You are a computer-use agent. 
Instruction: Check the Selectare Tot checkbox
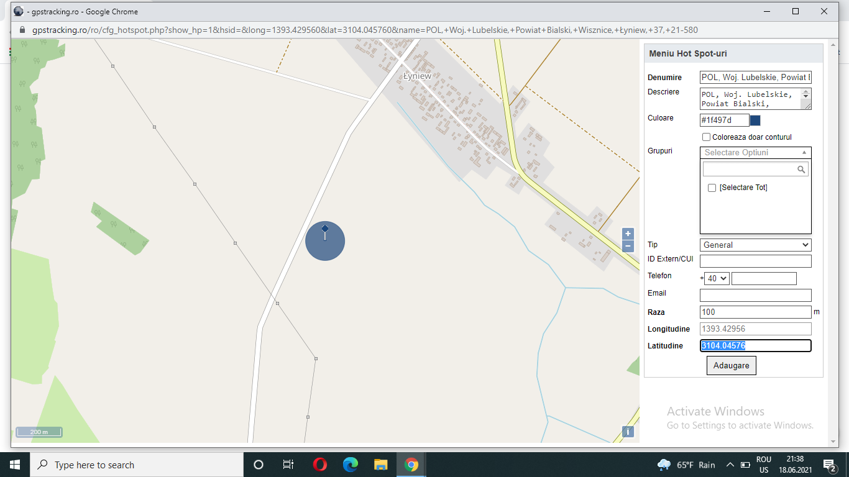point(712,188)
